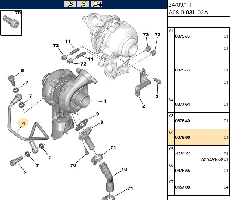The image size is (230, 200).
Task: Click the zoom out magnifier icon
Action: click(83, 4)
